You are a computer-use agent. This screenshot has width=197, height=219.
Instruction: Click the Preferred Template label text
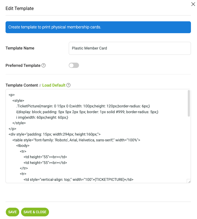(x=23, y=66)
